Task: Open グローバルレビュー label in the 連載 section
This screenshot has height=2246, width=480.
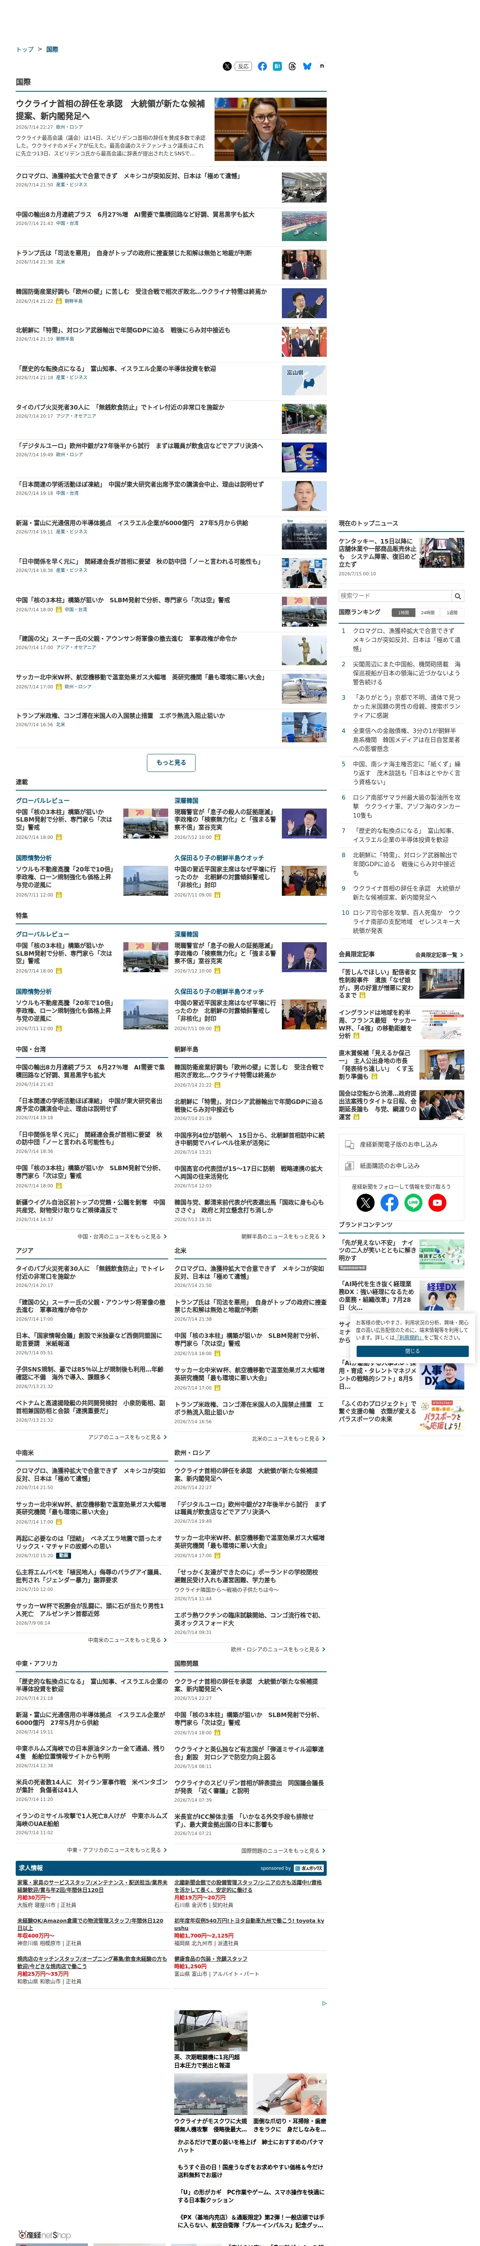Action: [42, 800]
